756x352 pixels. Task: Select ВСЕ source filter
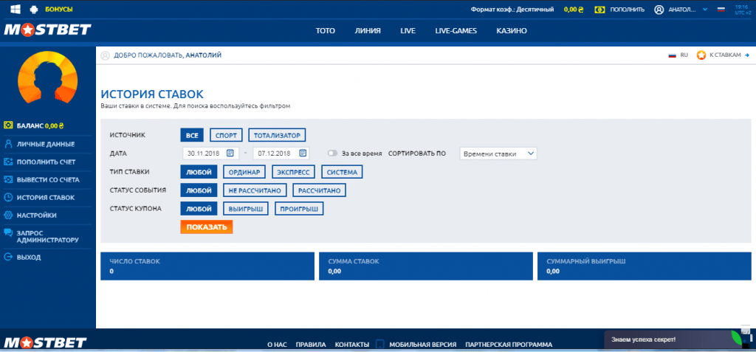click(192, 135)
